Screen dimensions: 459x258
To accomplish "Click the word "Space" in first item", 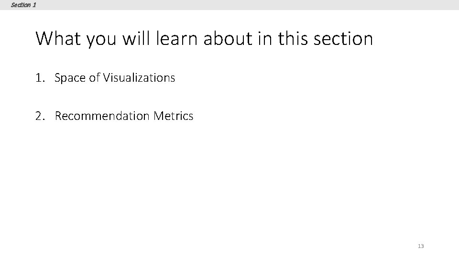I will [x=70, y=77].
